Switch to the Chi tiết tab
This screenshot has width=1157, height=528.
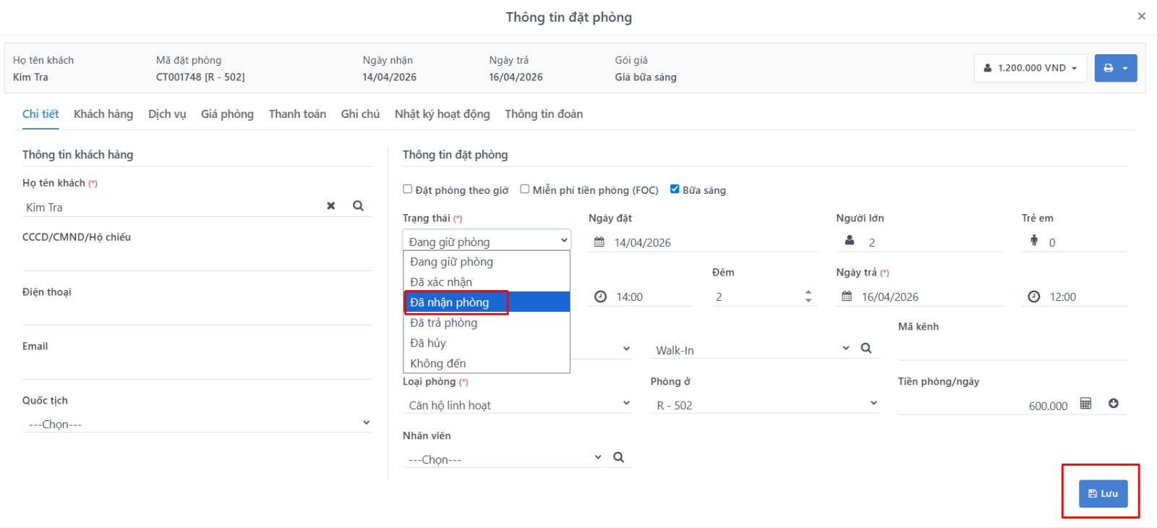(40, 114)
